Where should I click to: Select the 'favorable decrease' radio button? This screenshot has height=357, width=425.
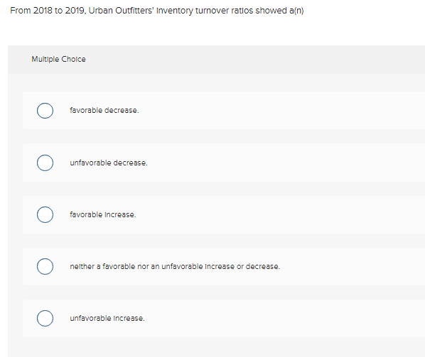tap(45, 111)
